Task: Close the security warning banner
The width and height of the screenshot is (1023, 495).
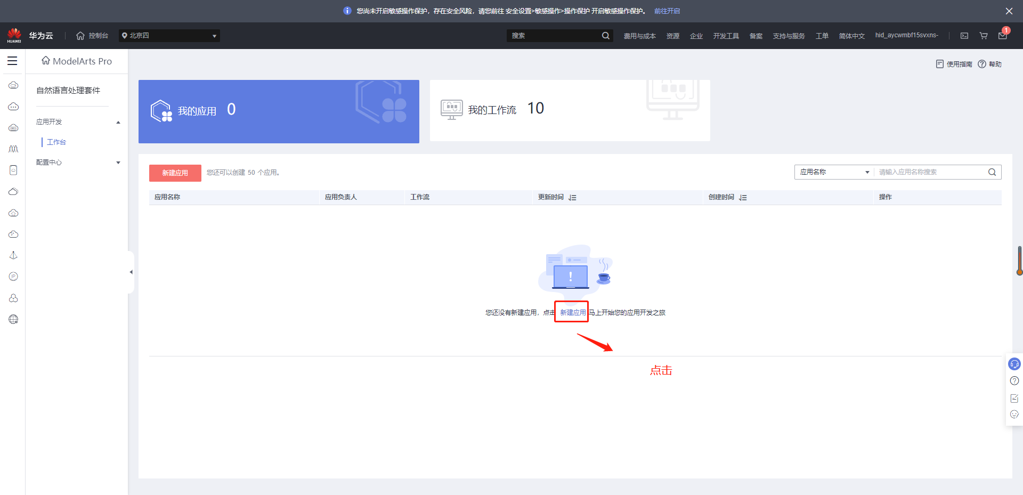Action: (1009, 11)
